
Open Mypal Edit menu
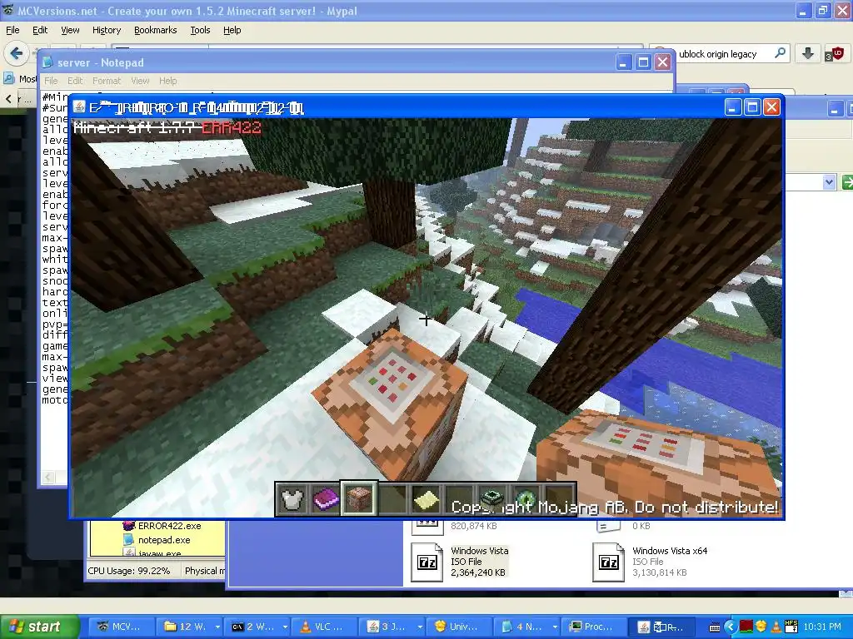[40, 30]
